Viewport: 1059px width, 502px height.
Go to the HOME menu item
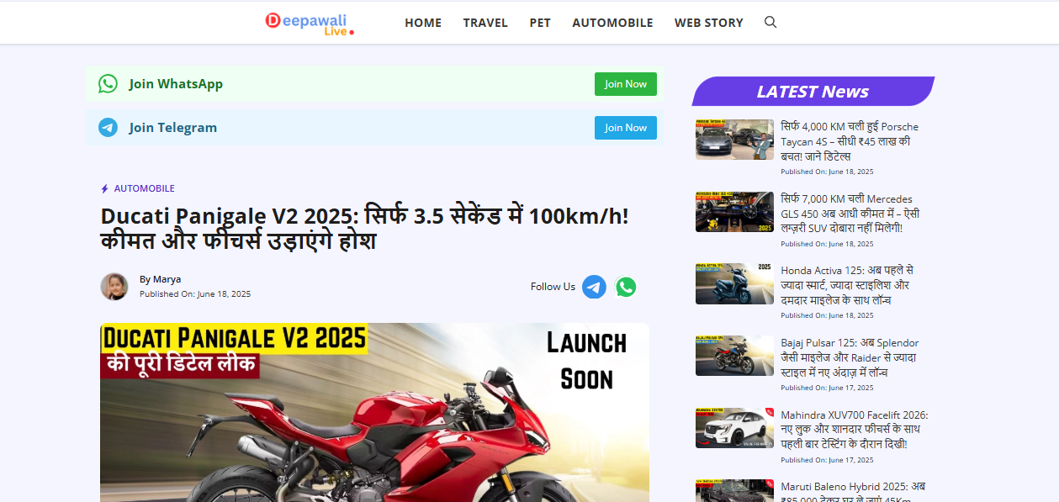click(423, 23)
